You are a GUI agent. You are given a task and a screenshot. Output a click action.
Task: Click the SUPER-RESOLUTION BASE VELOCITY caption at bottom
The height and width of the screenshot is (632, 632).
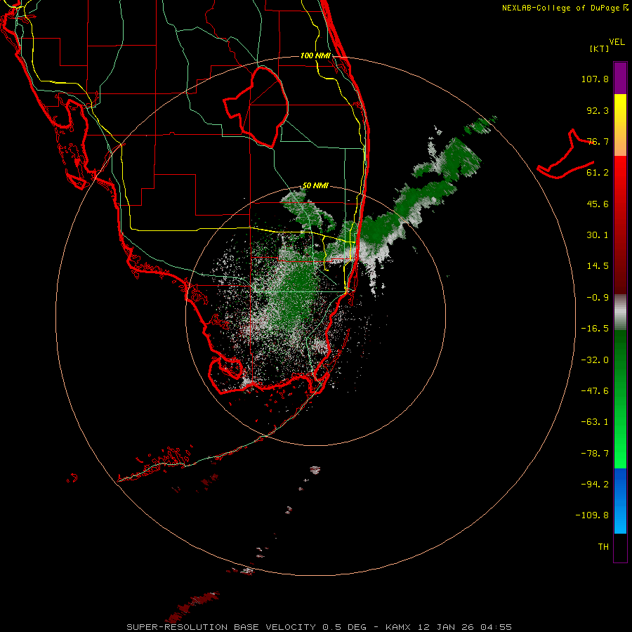320,627
